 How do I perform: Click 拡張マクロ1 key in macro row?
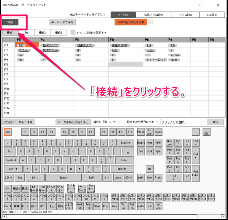tap(115, 197)
